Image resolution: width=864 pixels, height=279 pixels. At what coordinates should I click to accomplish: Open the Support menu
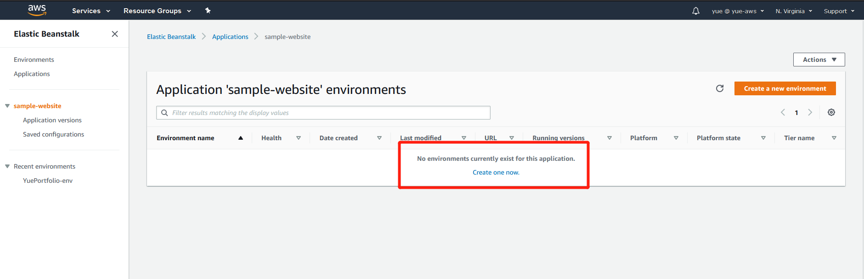pos(839,11)
